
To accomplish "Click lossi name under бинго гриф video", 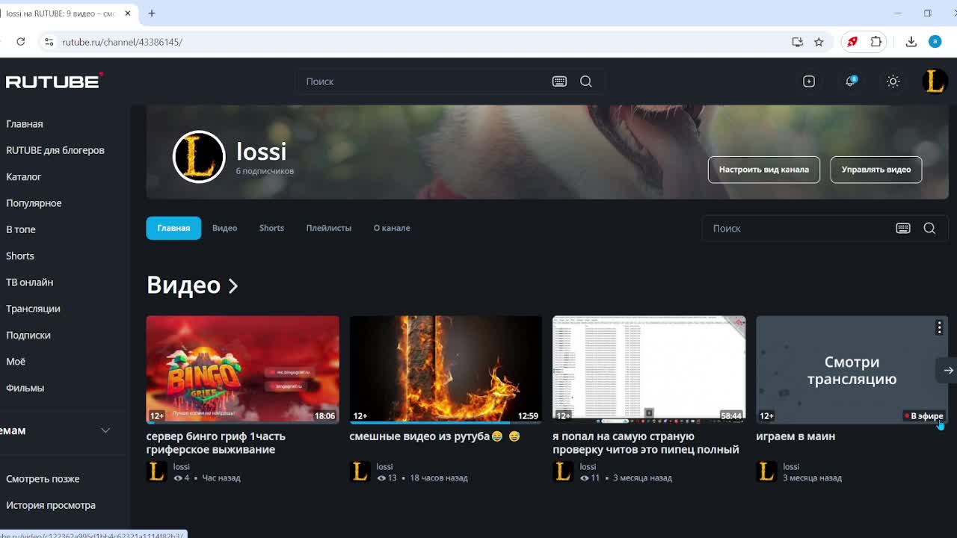I will (182, 466).
